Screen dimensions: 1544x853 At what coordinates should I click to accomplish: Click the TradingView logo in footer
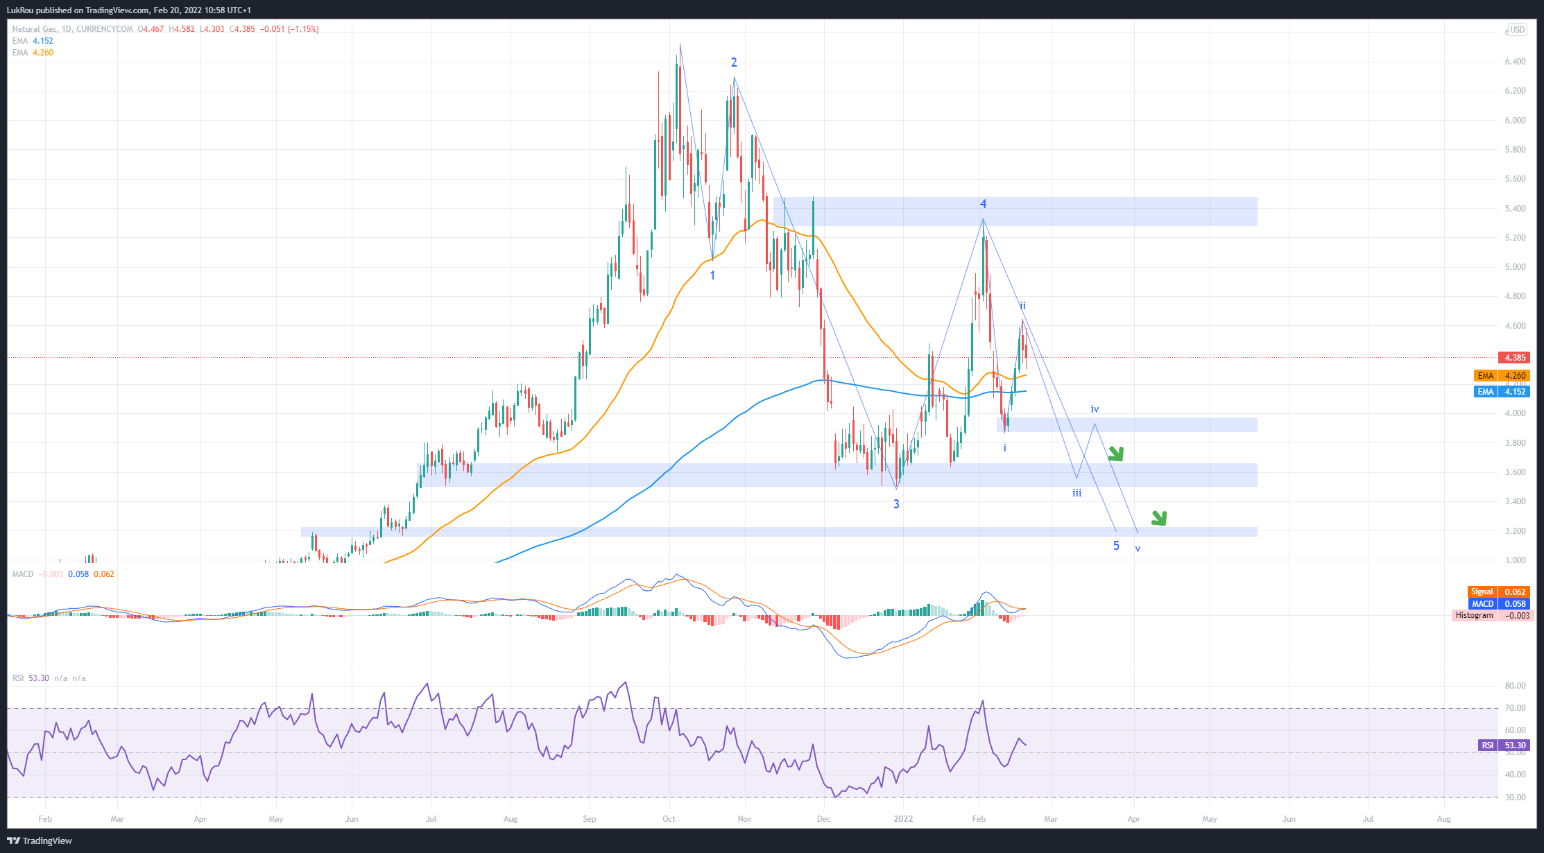(40, 841)
